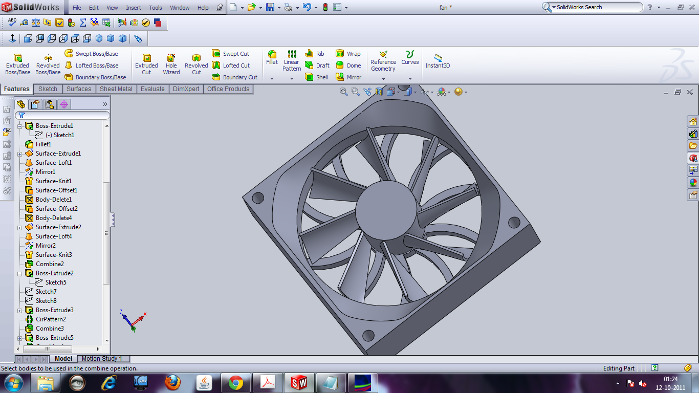Viewport: 699px width, 393px height.
Task: Expand the Boss-Extrude3 tree node
Action: [20, 310]
